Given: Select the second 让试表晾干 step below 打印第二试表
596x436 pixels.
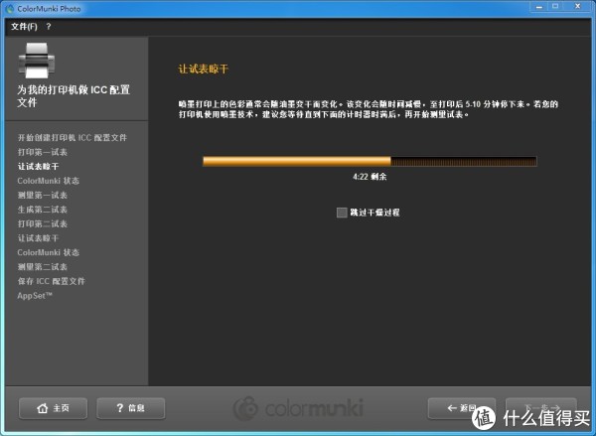Looking at the screenshot, I should [x=38, y=238].
